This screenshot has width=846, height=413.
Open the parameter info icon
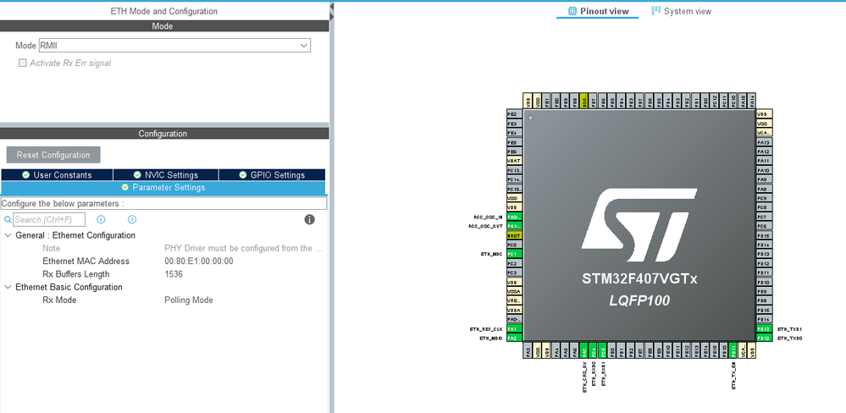309,219
